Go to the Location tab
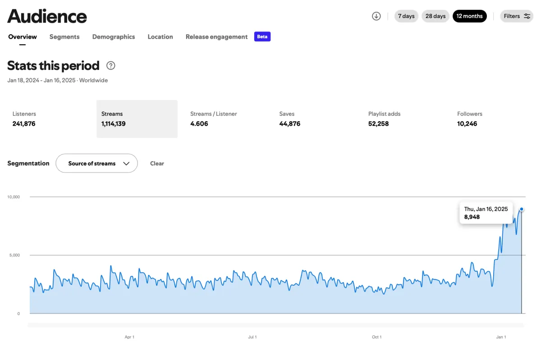Viewport: 541px width, 347px height. click(160, 37)
